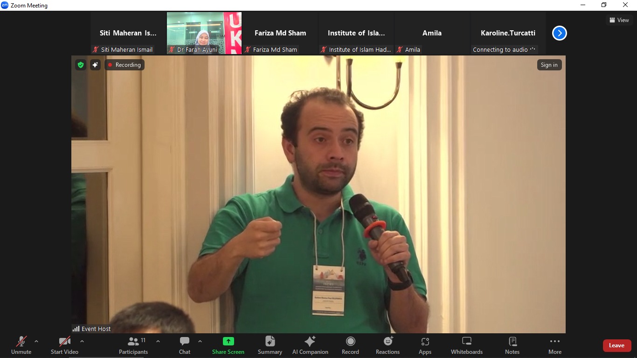Open the View layout menu
This screenshot has height=358, width=637.
(619, 20)
